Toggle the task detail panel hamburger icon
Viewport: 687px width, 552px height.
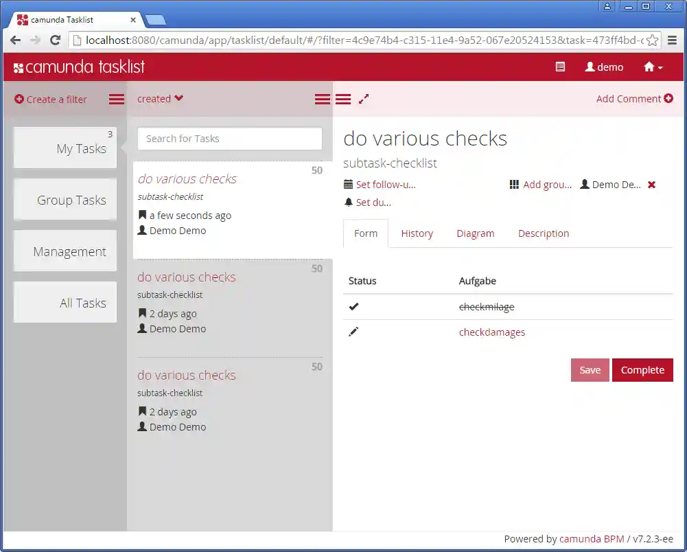(x=343, y=100)
